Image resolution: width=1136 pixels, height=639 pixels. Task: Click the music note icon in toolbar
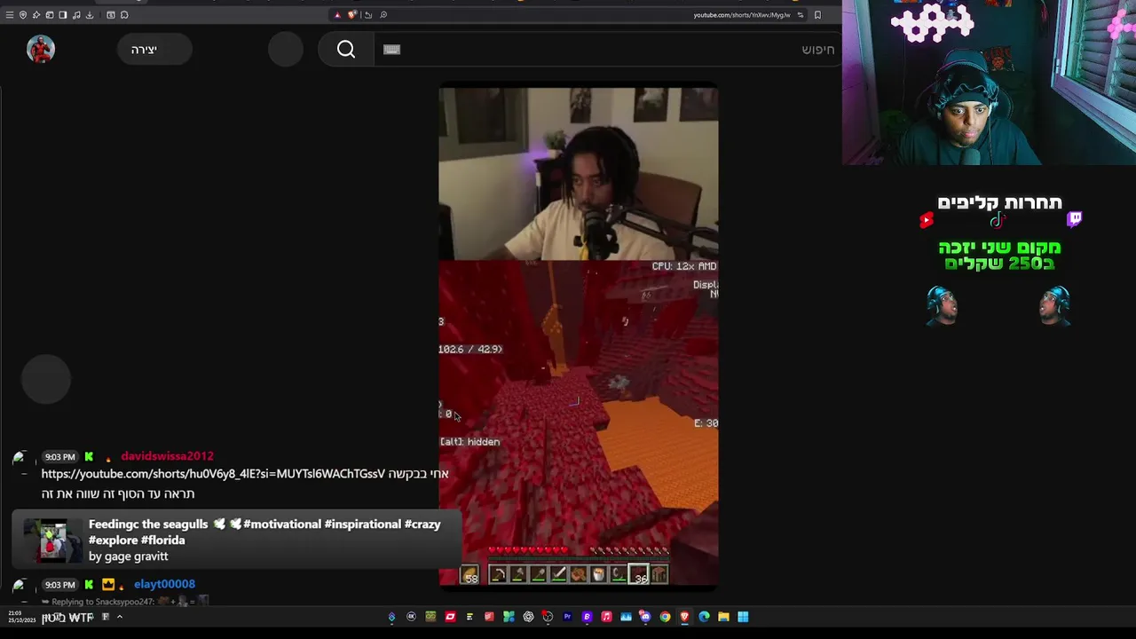click(x=76, y=15)
